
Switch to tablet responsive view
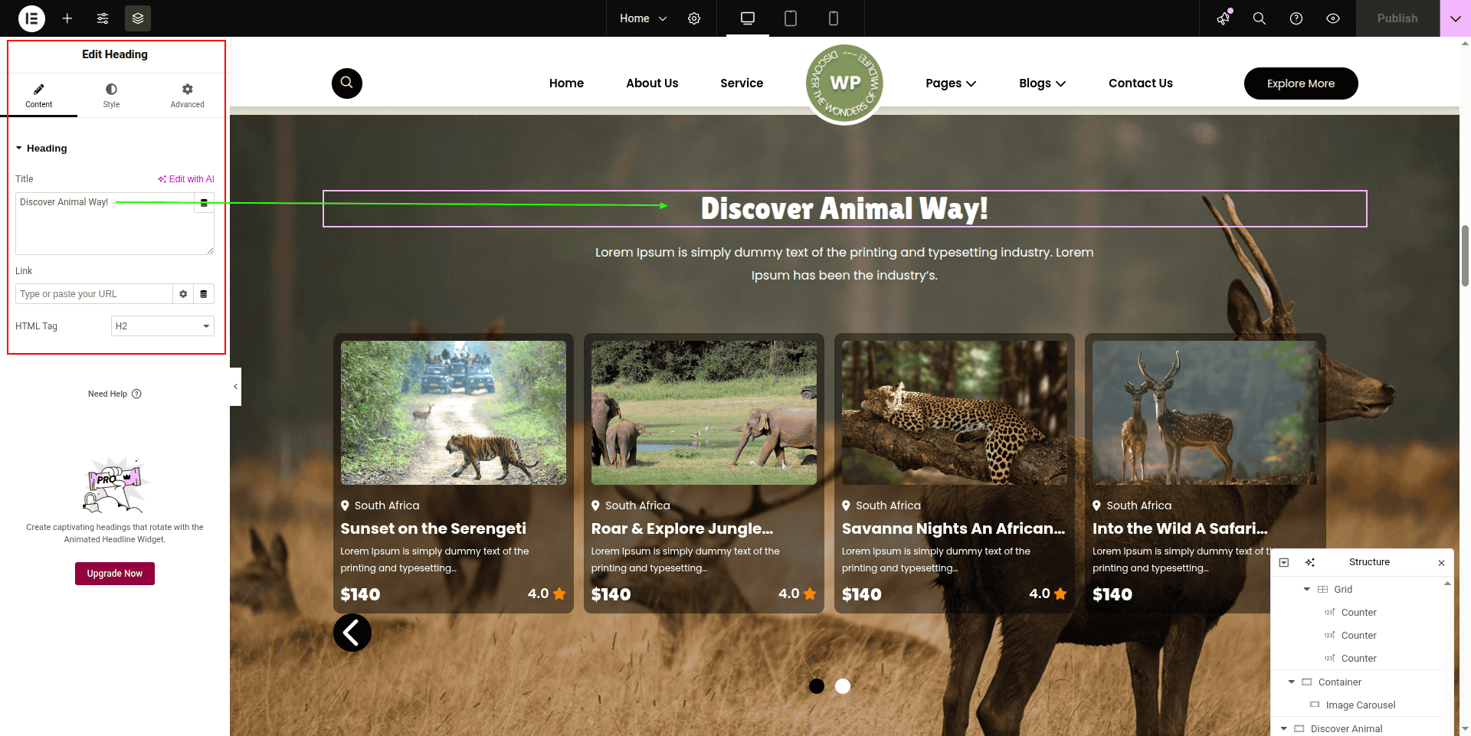pos(791,18)
